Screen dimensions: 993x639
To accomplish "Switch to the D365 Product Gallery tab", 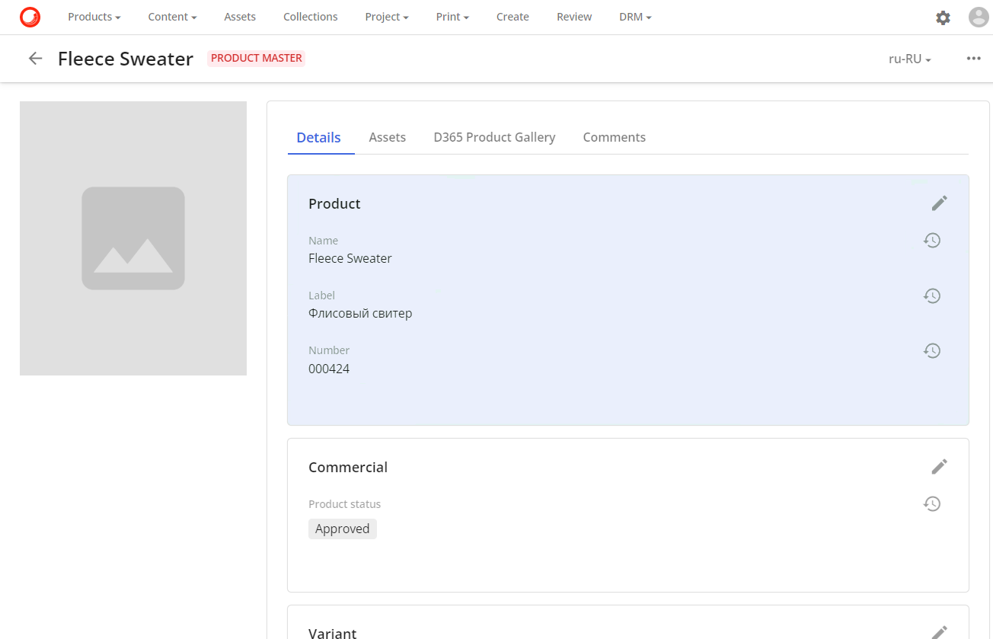I will coord(494,138).
